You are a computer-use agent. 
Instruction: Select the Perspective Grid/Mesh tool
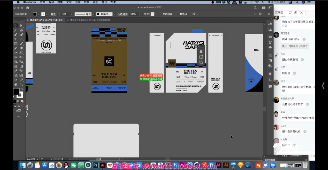pyautogui.click(x=16, y=66)
